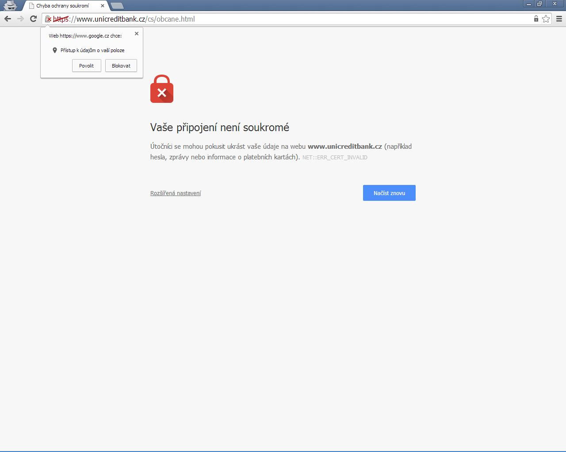Minimize the browser window
Viewport: 566px width, 452px height.
click(x=528, y=4)
